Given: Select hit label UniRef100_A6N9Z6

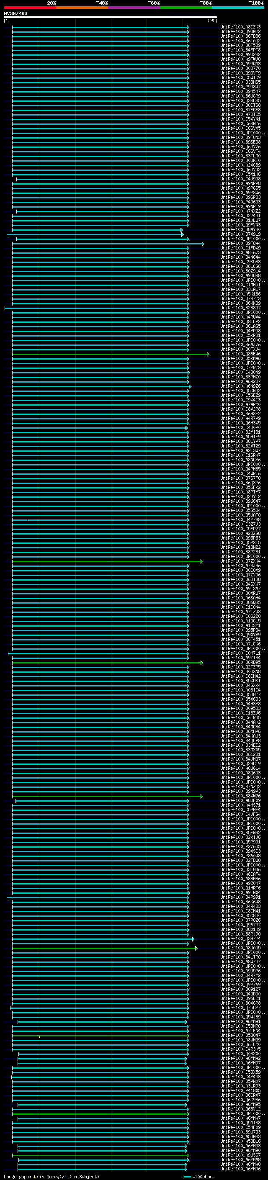Looking at the screenshot, I should [x=240, y=386].
